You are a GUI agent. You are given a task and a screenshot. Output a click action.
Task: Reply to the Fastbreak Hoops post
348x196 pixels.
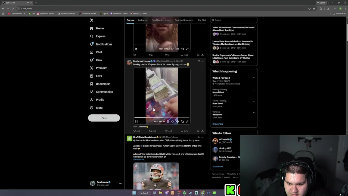tap(135, 131)
